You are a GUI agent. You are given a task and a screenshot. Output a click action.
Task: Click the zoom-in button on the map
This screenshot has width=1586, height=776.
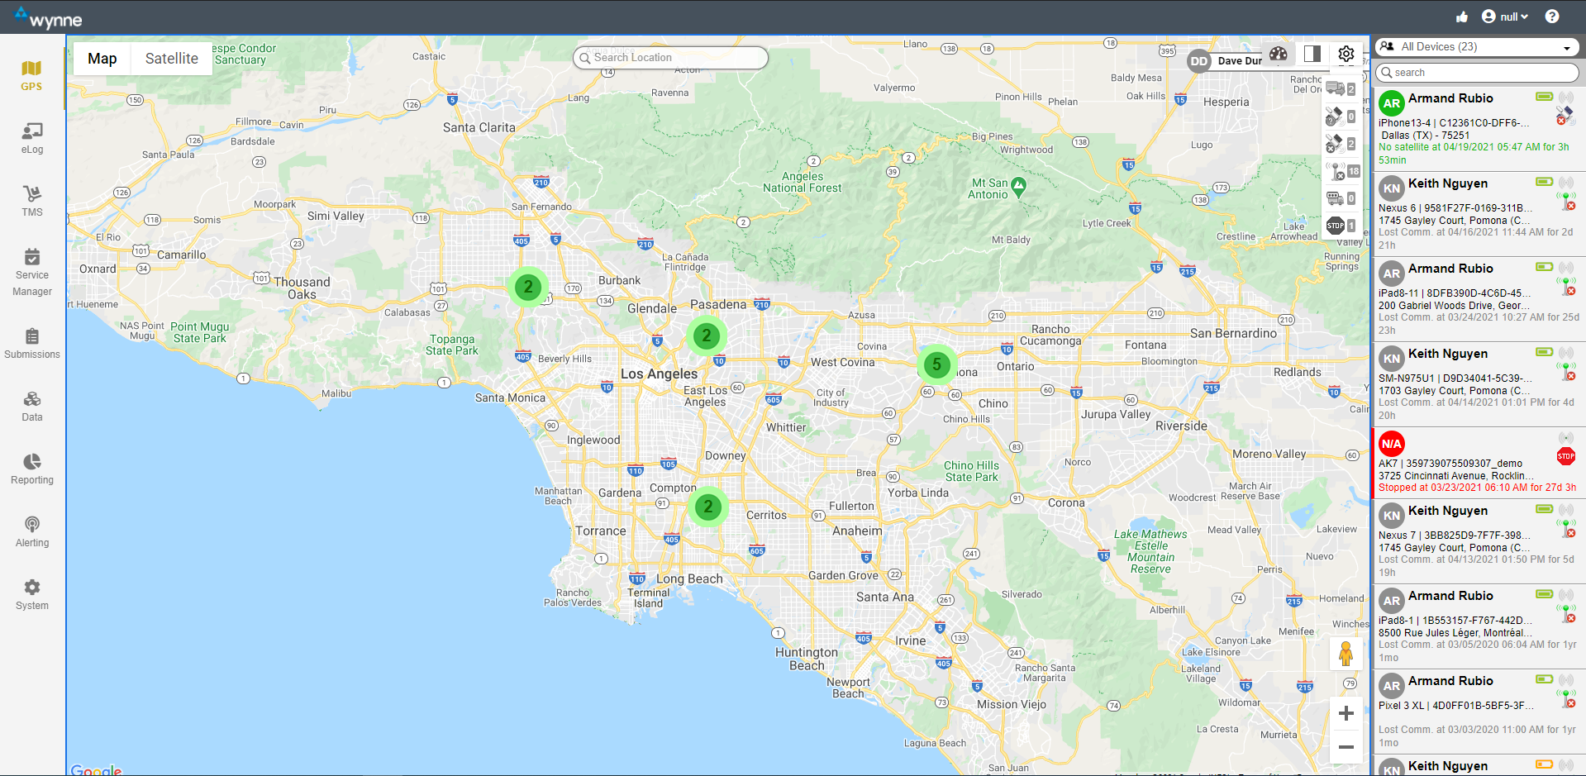point(1346,713)
